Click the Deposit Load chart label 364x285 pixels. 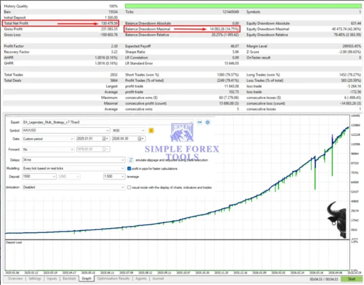pos(14,243)
